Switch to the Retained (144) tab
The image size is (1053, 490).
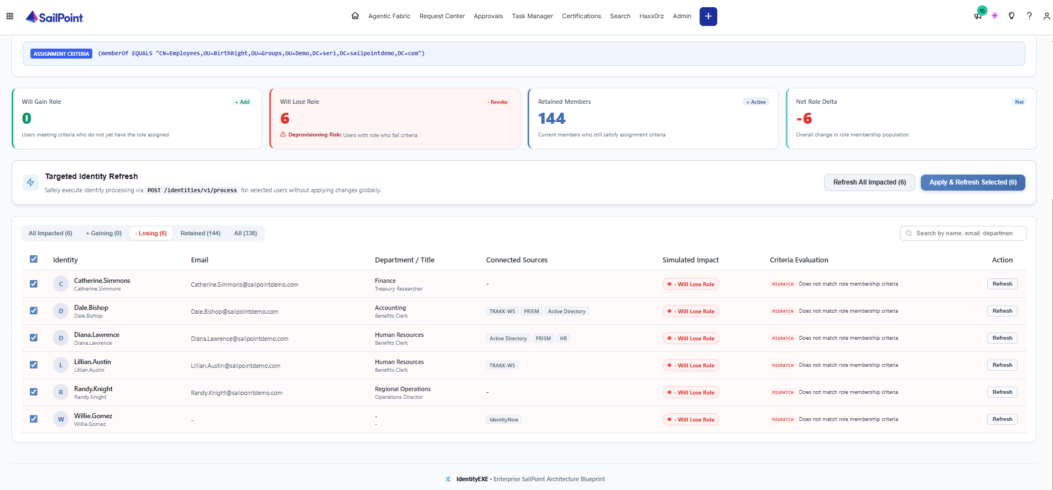pos(200,233)
